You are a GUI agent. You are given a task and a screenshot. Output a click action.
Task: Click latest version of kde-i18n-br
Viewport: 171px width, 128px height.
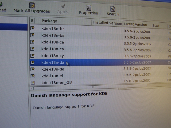pyautogui.click(x=138, y=31)
